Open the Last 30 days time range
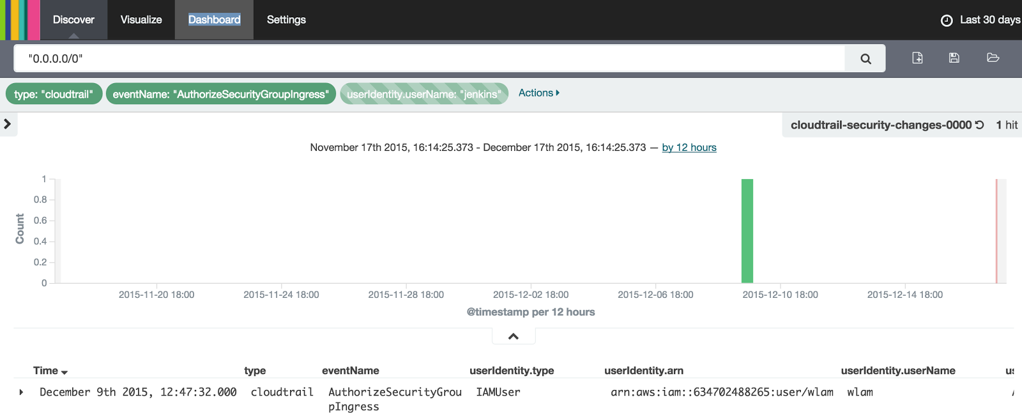This screenshot has height=420, width=1022. click(x=990, y=20)
